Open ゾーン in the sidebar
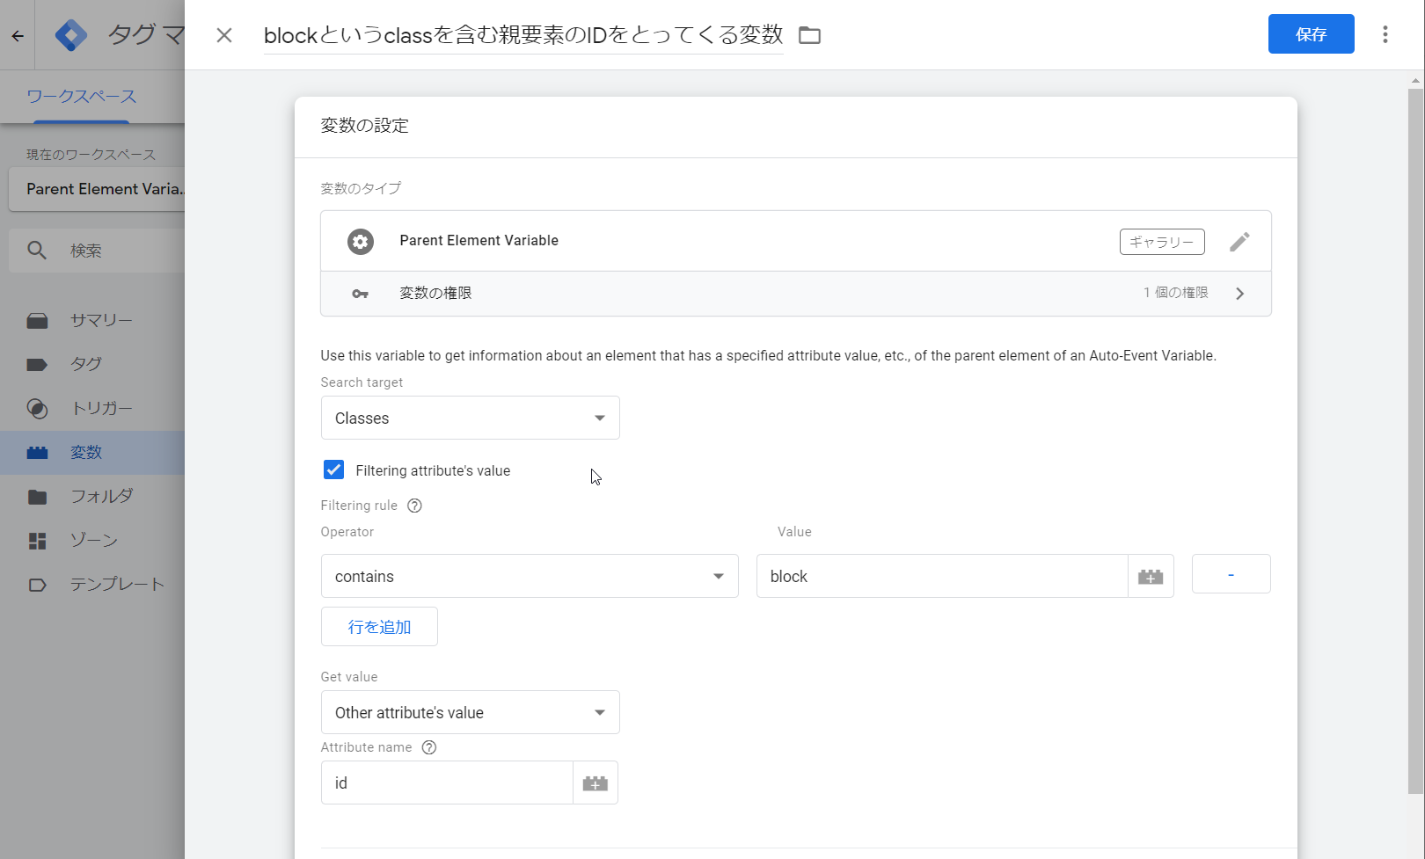The height and width of the screenshot is (859, 1425). [92, 541]
